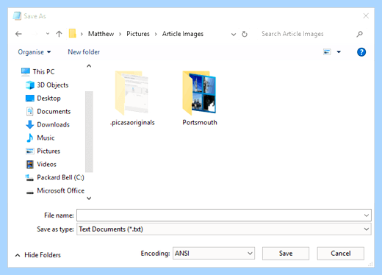Screen dimensions: 382x275
Task: Open the Save as type dropdown
Action: coord(224,229)
